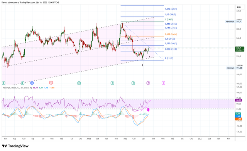Click the 297,0 maximum price value
247x151 pixels.
point(239,22)
